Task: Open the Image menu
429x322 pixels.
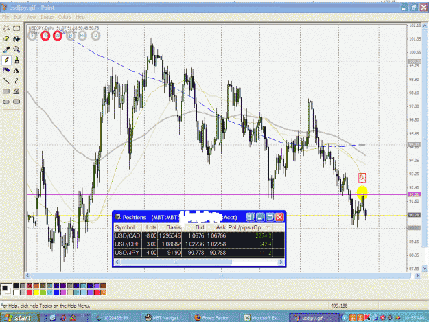Action: pos(47,16)
